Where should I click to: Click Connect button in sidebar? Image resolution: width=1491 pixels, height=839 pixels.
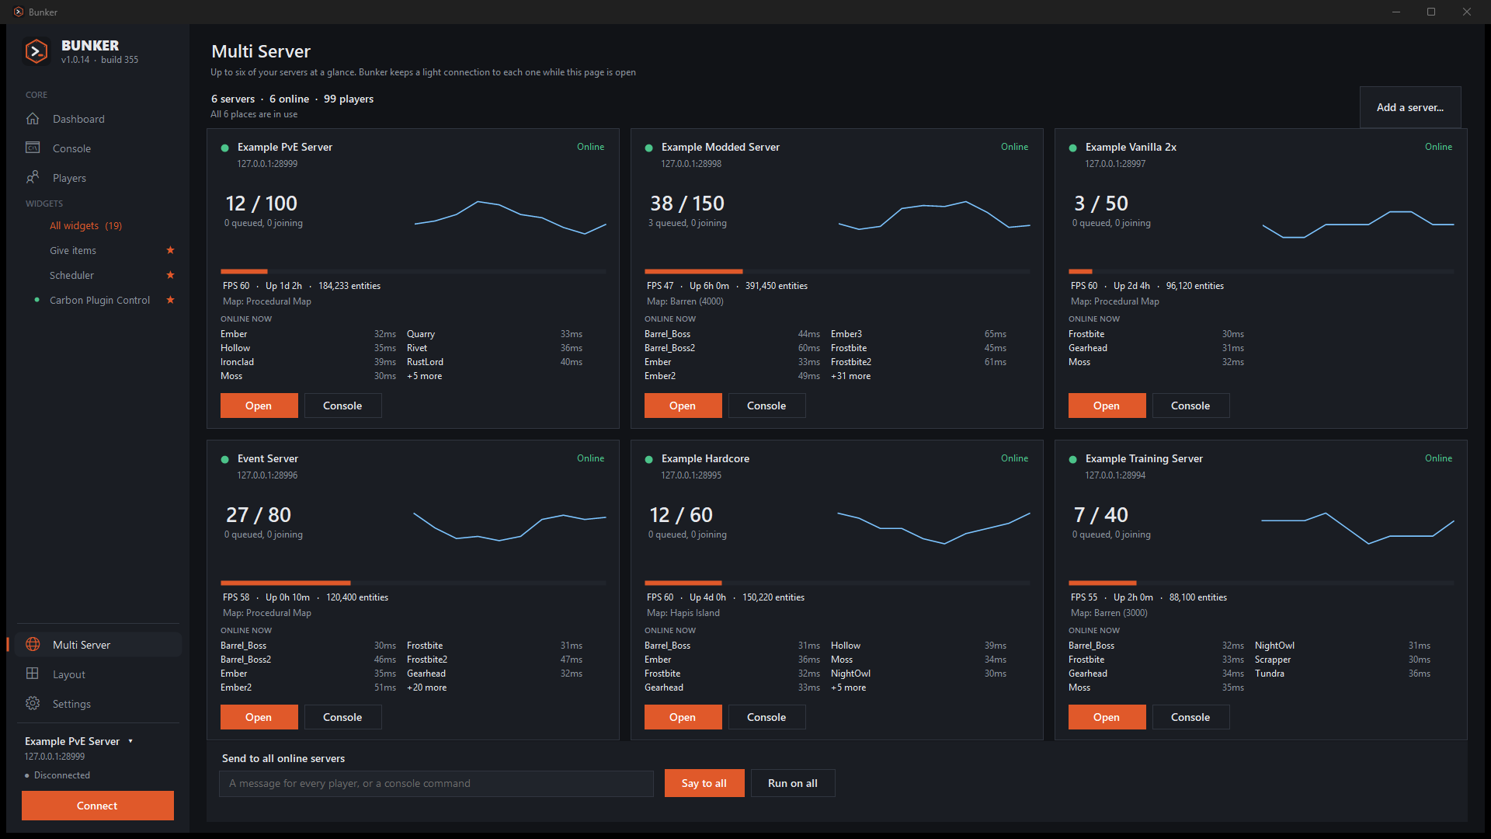tap(98, 806)
